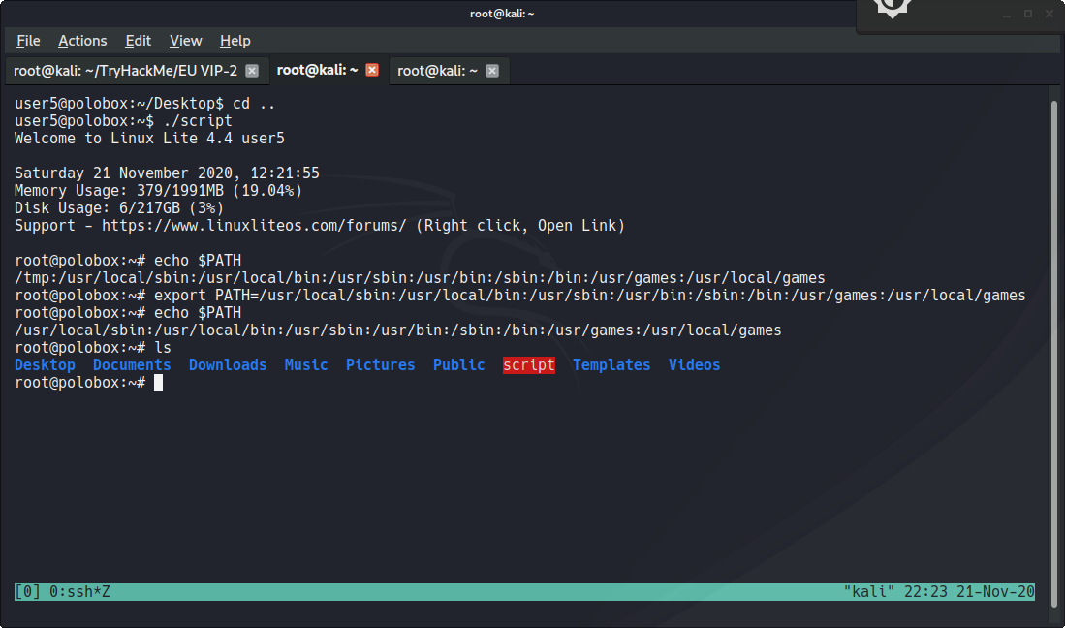Close the TryHackMe/EU VIP-2 tab

(x=252, y=71)
